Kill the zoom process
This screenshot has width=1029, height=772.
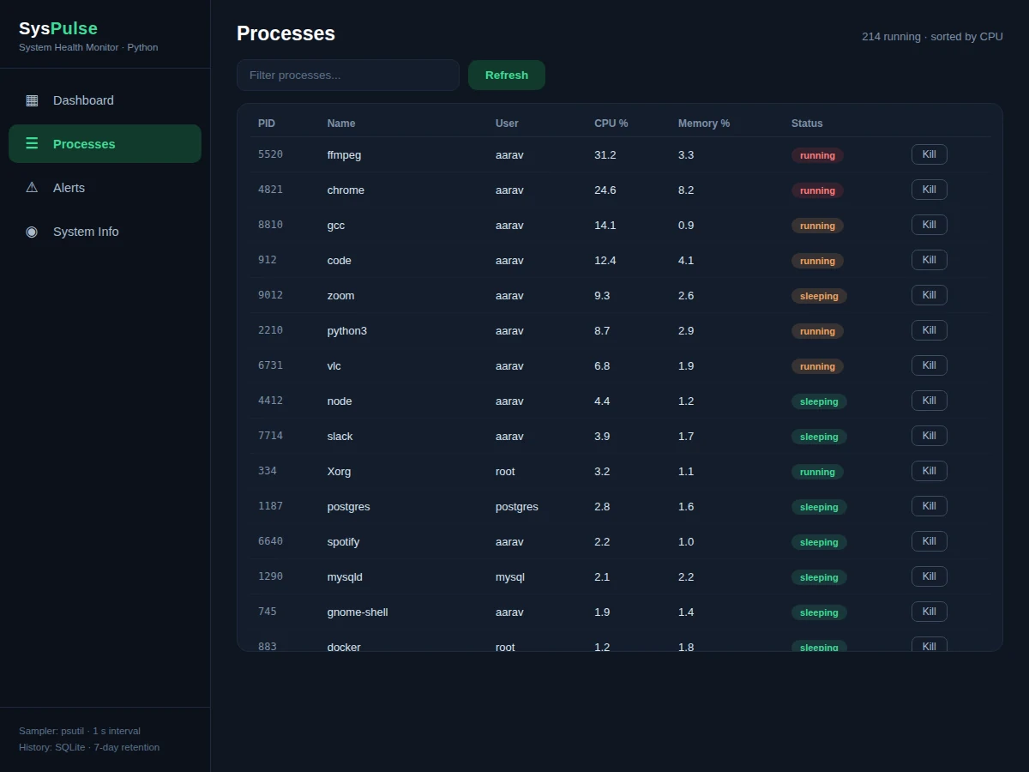point(929,295)
